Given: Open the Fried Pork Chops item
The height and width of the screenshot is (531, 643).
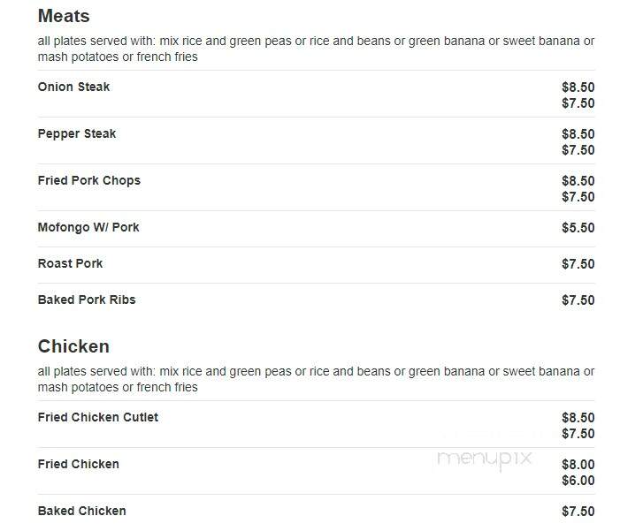Looking at the screenshot, I should [x=89, y=181].
